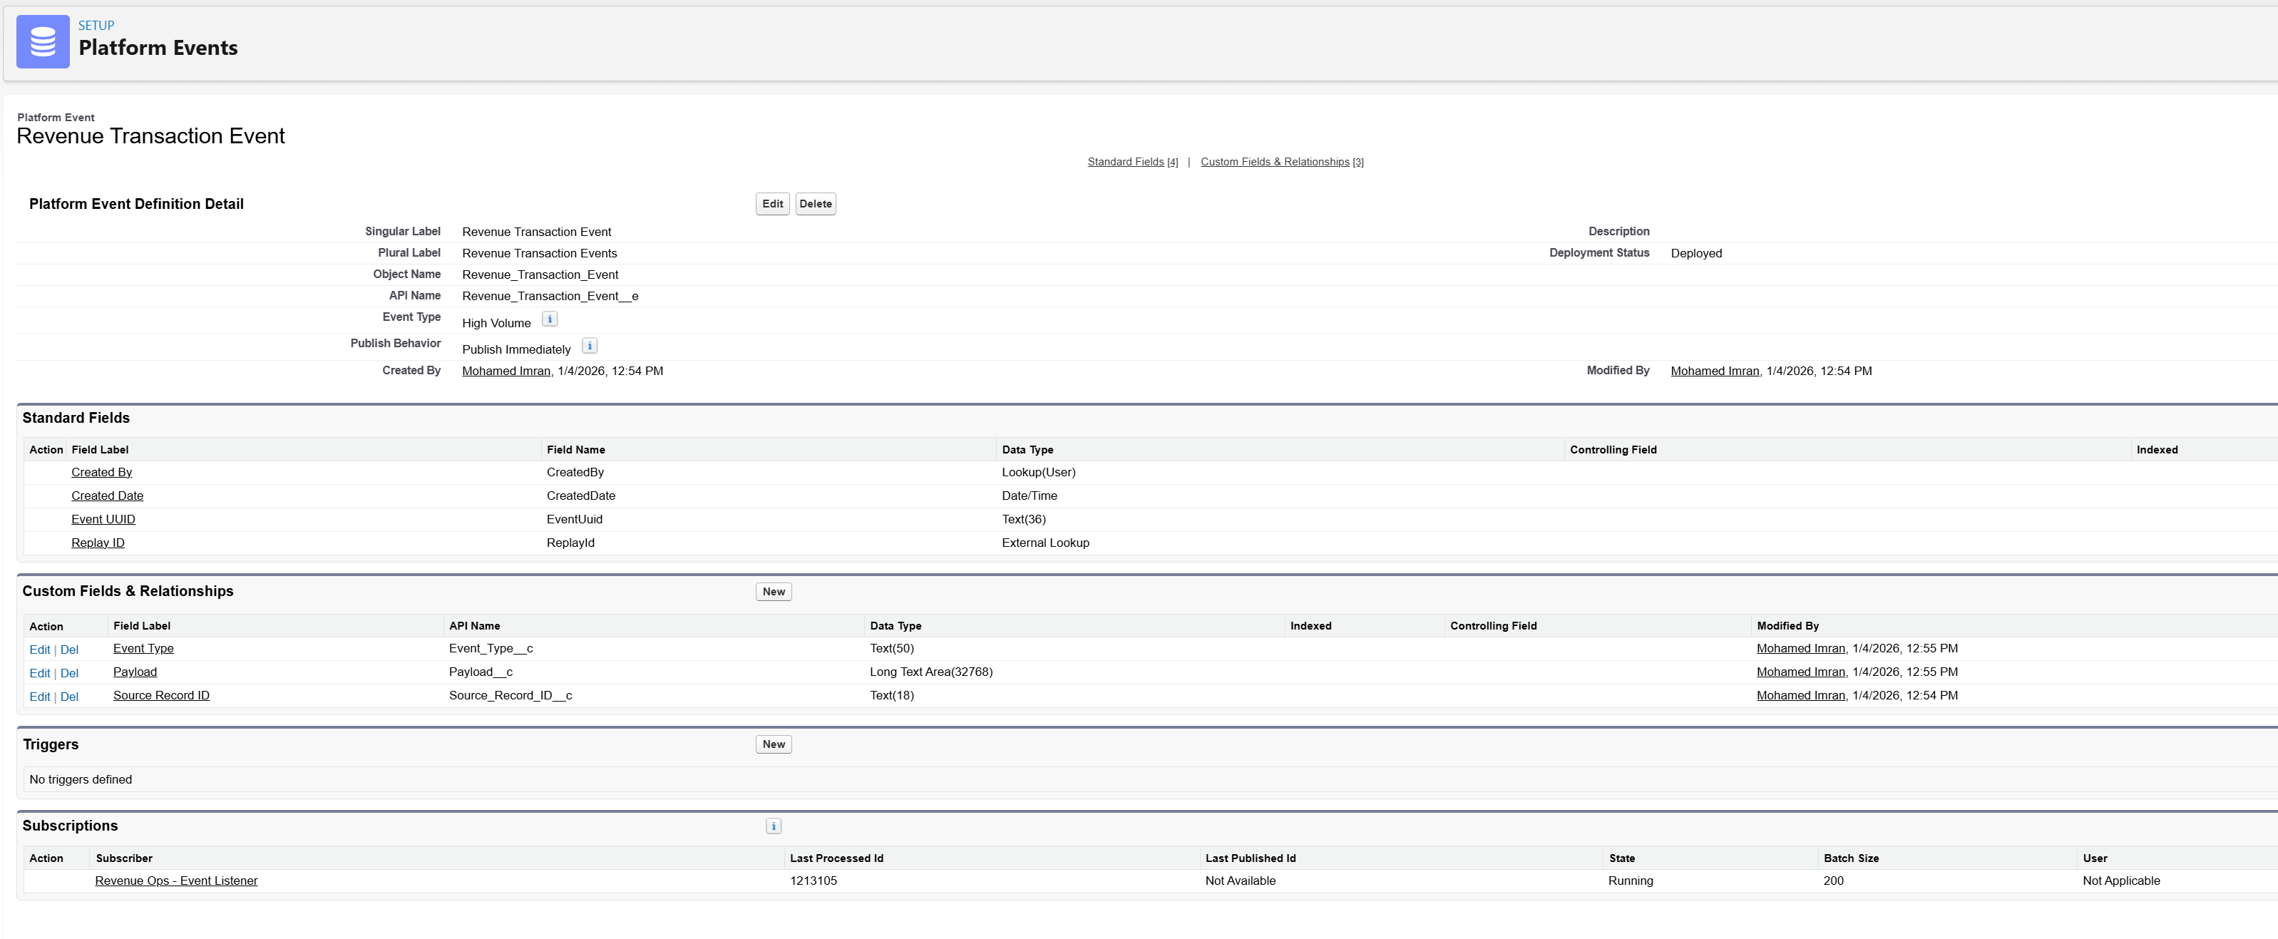This screenshot has width=2278, height=939.
Task: Click the No triggers defined message
Action: tap(81, 780)
